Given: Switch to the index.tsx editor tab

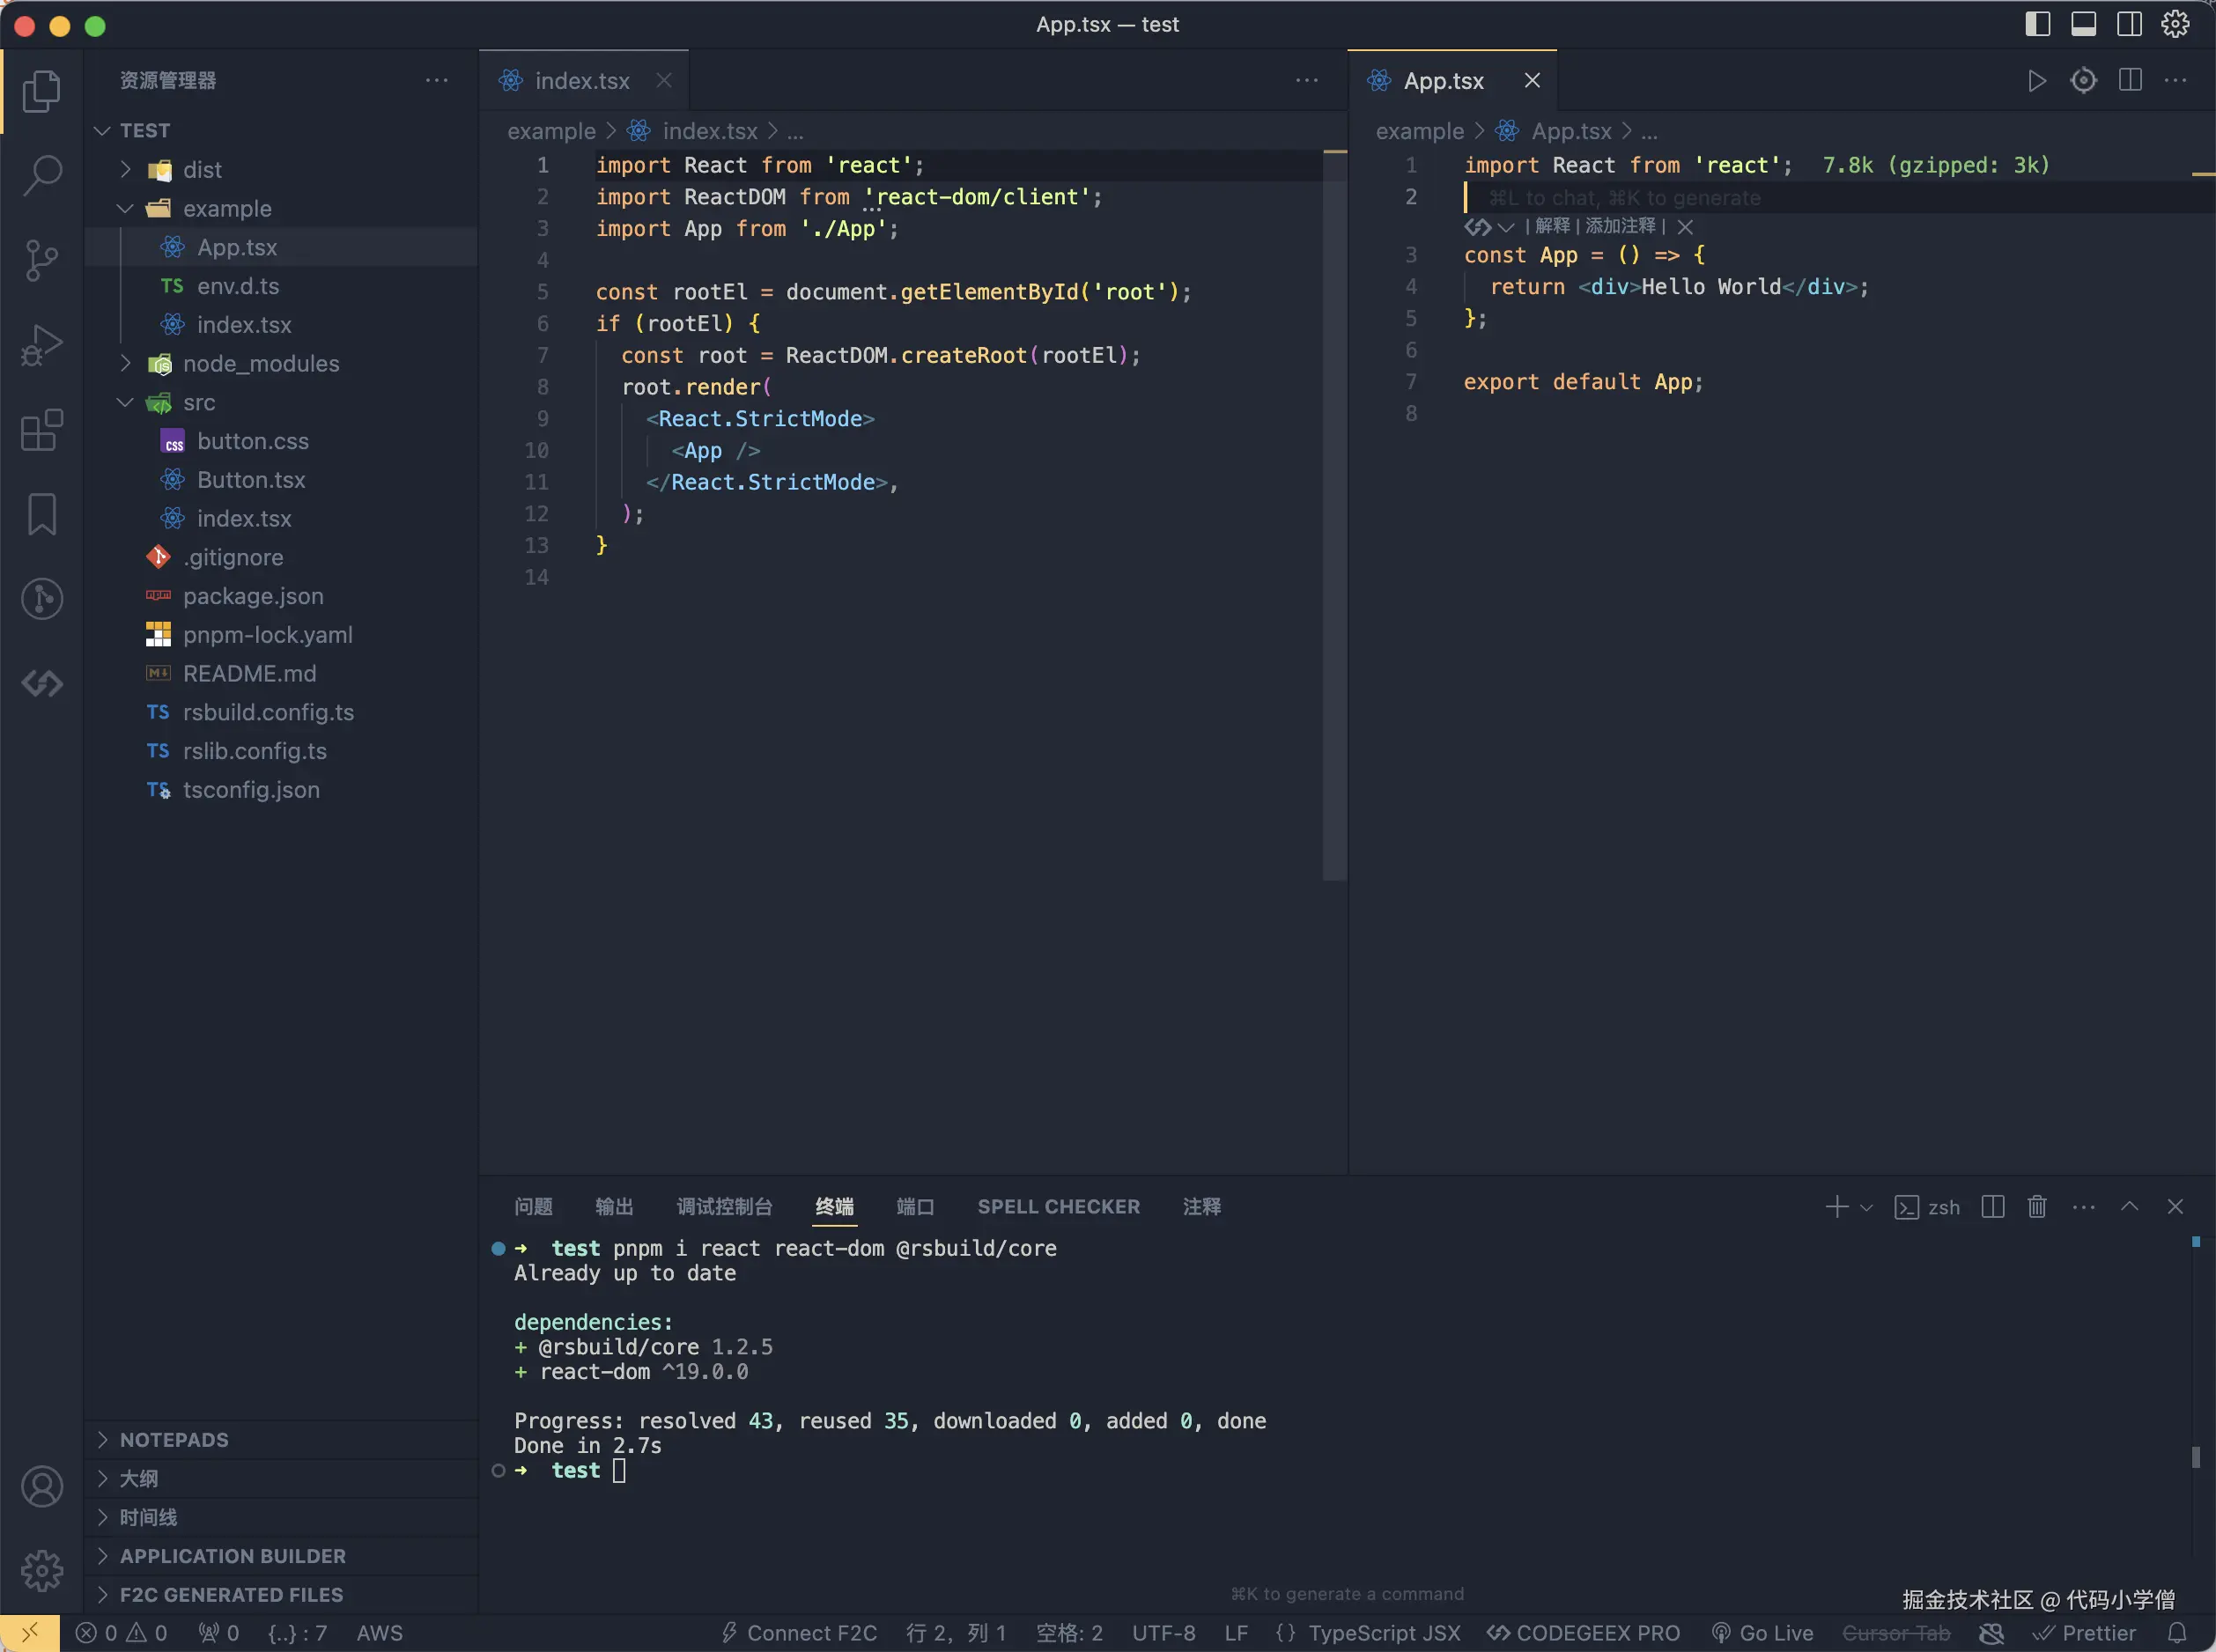Looking at the screenshot, I should pyautogui.click(x=581, y=81).
